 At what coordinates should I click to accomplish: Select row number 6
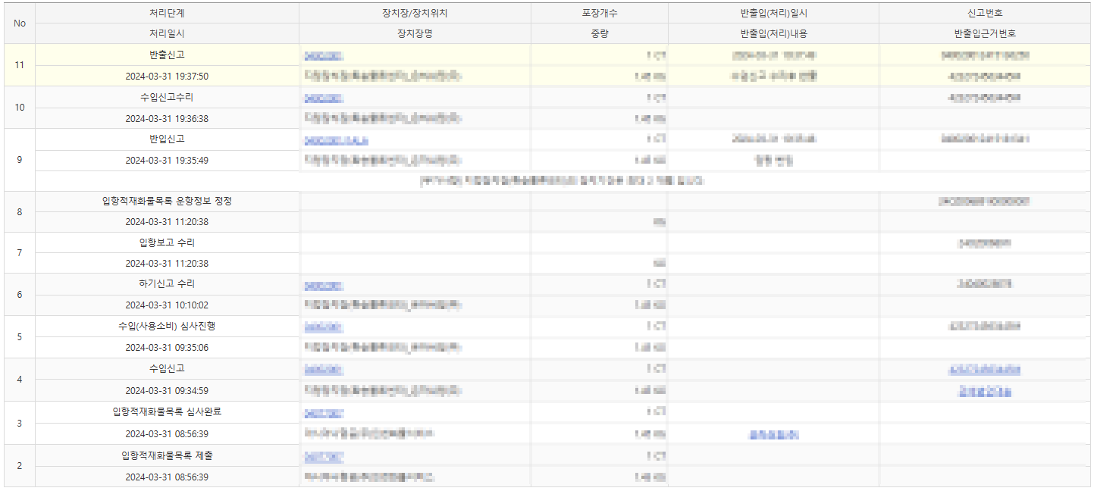20,295
